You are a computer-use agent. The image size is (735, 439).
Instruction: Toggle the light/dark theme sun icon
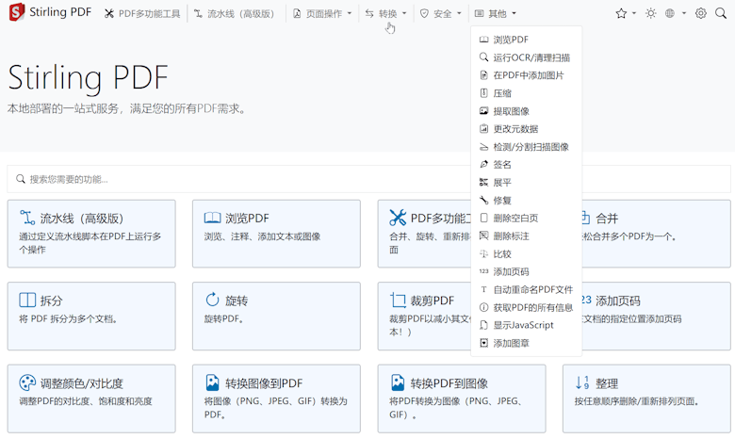tap(650, 13)
